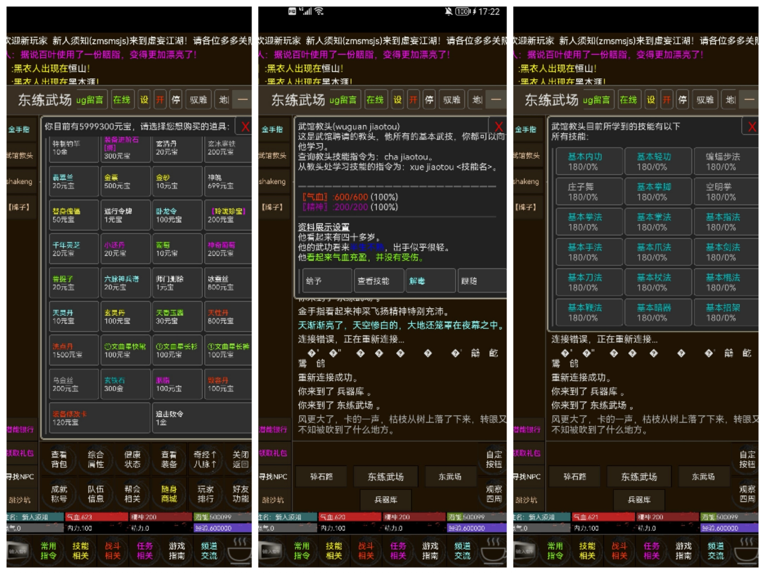The height and width of the screenshot is (574, 765).
Task: Tap the command input icon in the right screenshot
Action: click(x=525, y=551)
